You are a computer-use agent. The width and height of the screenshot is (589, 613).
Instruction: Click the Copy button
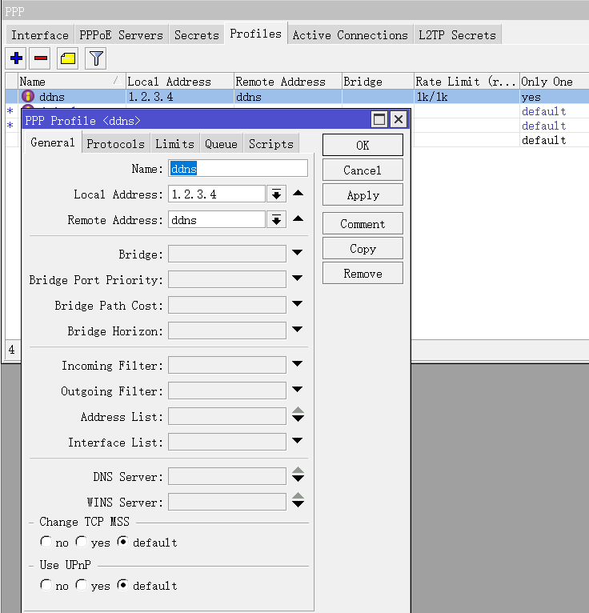click(363, 249)
